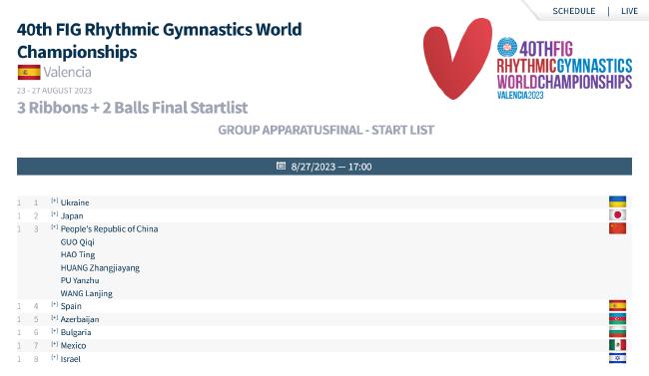Click the Mexico team name
649x376 pixels.
pos(73,345)
